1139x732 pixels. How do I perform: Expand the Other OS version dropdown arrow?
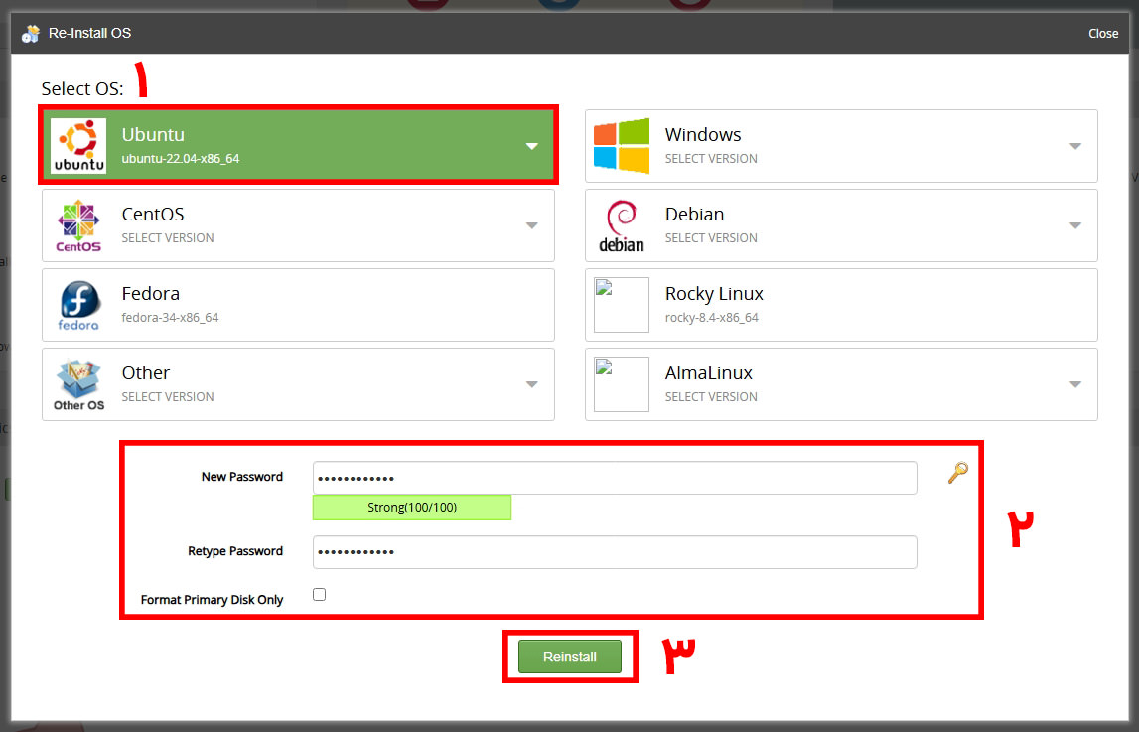531,384
